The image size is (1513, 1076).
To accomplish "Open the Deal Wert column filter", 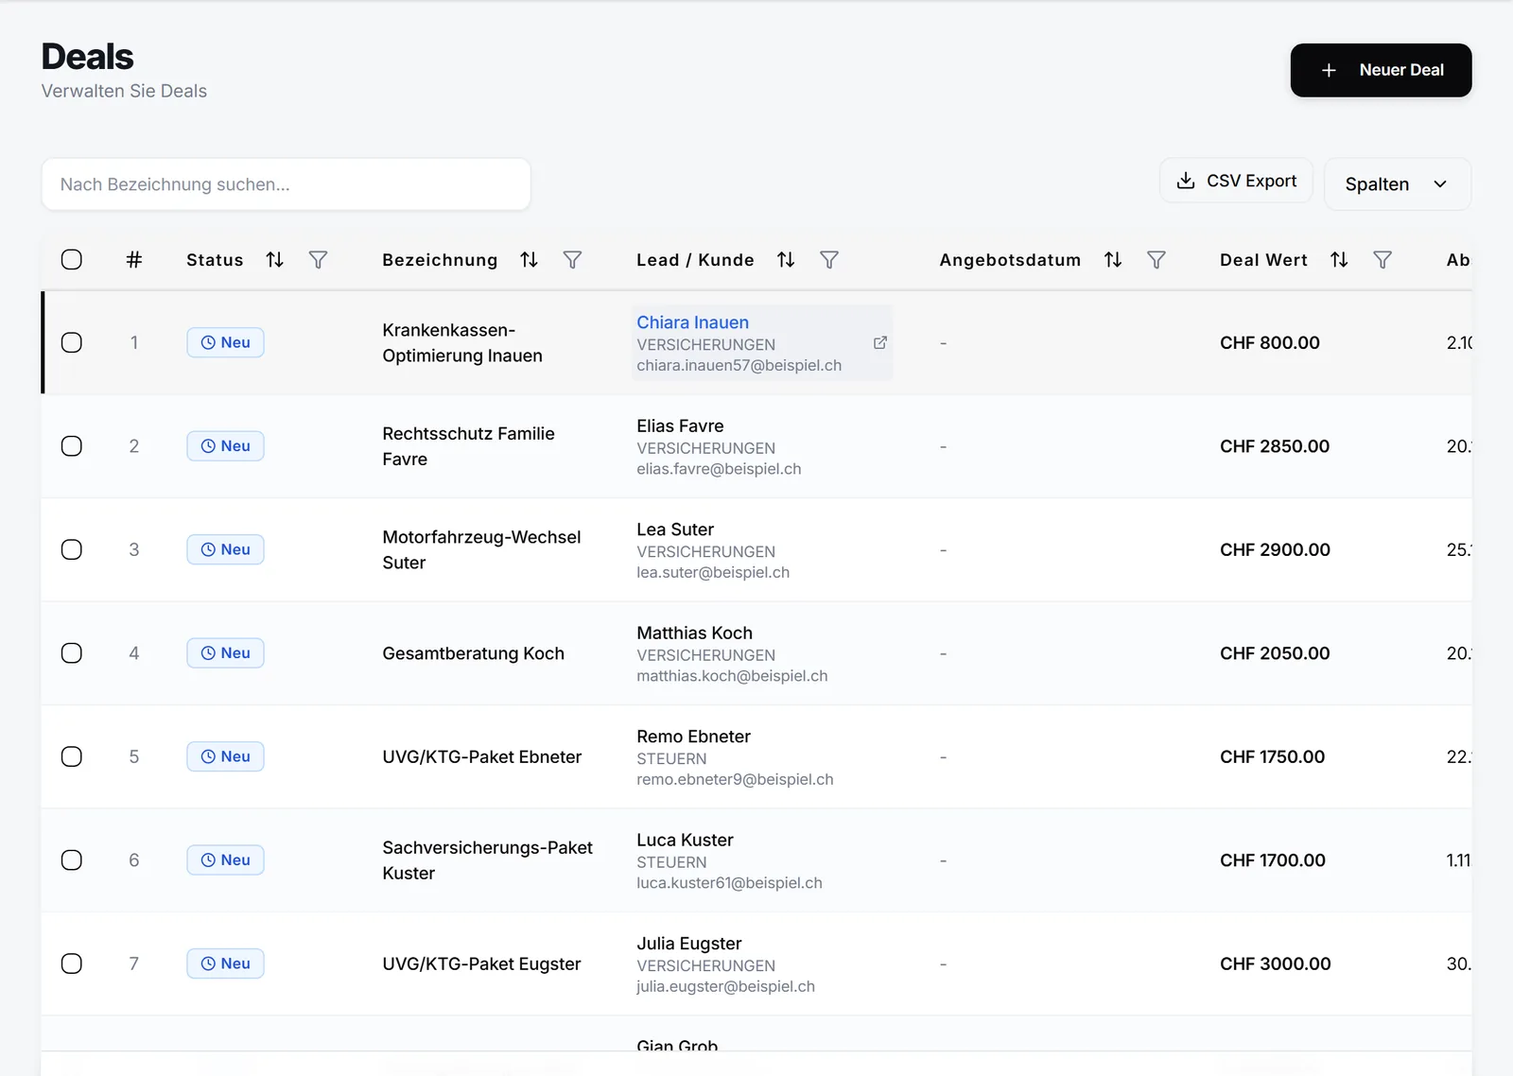I will point(1383,260).
